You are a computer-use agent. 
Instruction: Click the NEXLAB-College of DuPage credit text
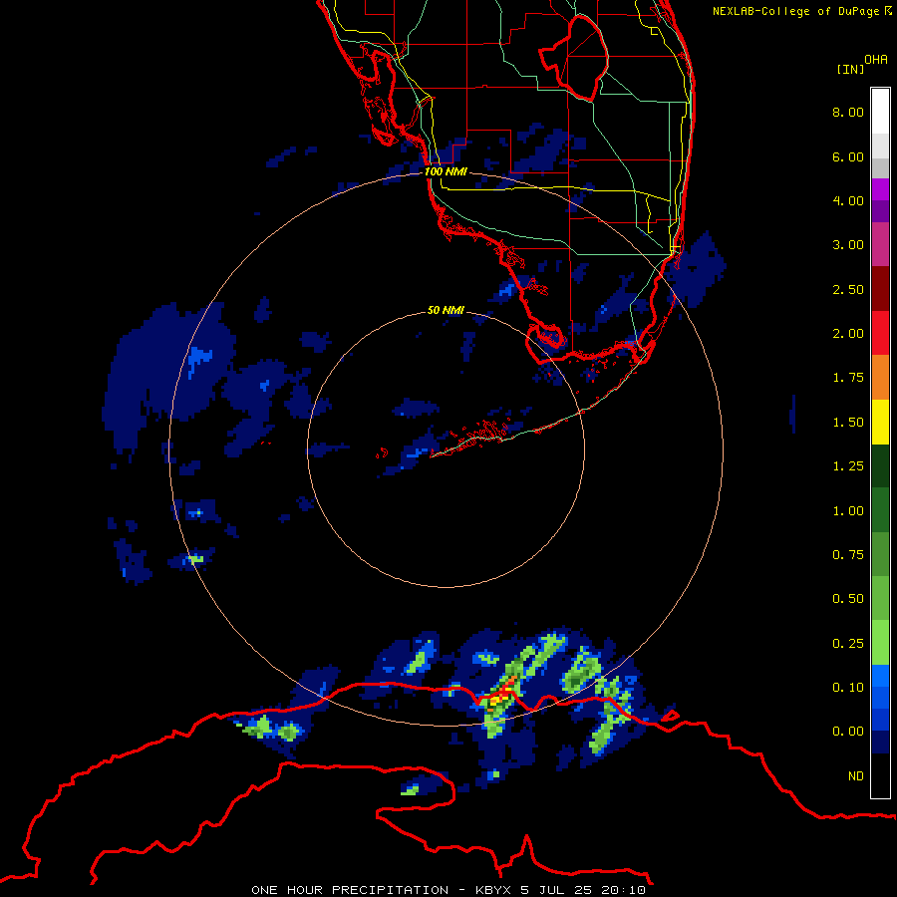[802, 11]
